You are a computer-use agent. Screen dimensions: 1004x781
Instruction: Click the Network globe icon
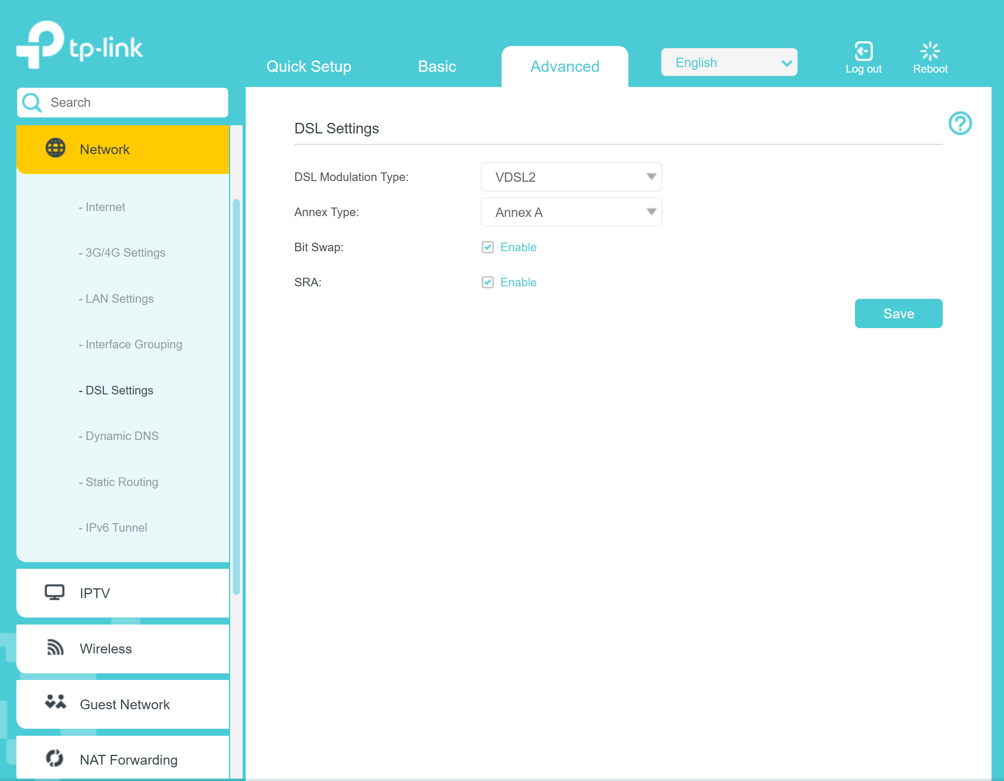(x=56, y=148)
